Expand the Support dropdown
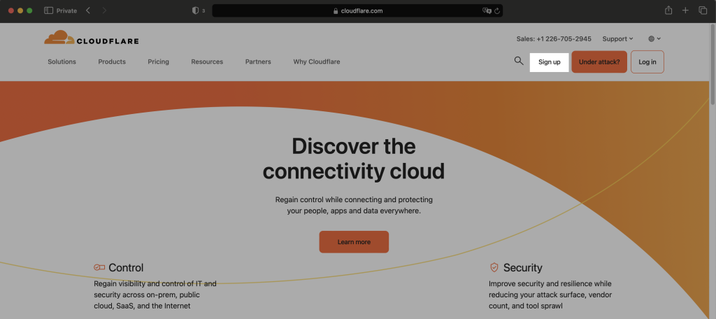 [617, 39]
